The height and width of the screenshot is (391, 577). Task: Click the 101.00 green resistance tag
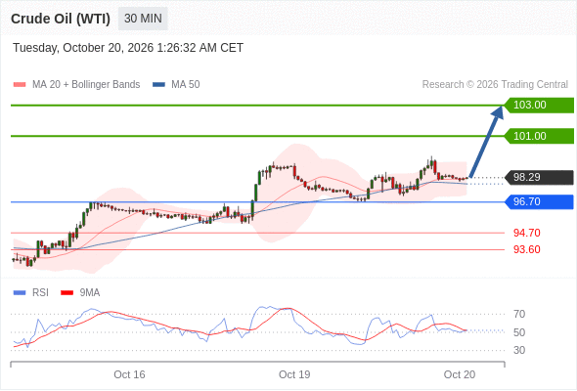coord(539,136)
